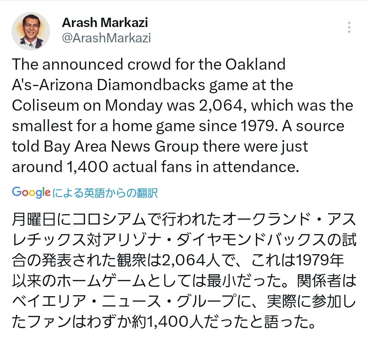Open the Arash Markazi display name
The height and width of the screenshot is (345, 368).
(x=105, y=23)
